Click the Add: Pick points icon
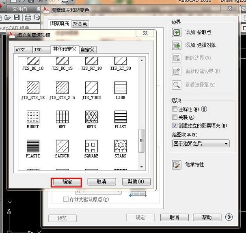This screenshot has height=233, width=246. (x=177, y=32)
